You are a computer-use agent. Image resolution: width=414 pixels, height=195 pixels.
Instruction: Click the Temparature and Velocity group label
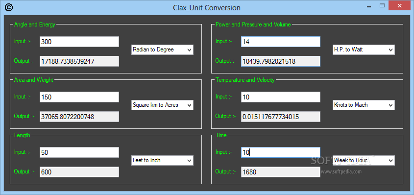pyautogui.click(x=245, y=80)
